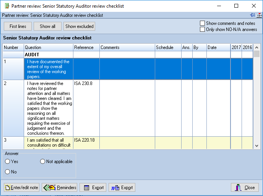Click the Question column header

pos(49,47)
